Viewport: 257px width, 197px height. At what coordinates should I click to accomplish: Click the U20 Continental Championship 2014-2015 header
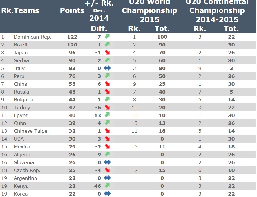217,11
